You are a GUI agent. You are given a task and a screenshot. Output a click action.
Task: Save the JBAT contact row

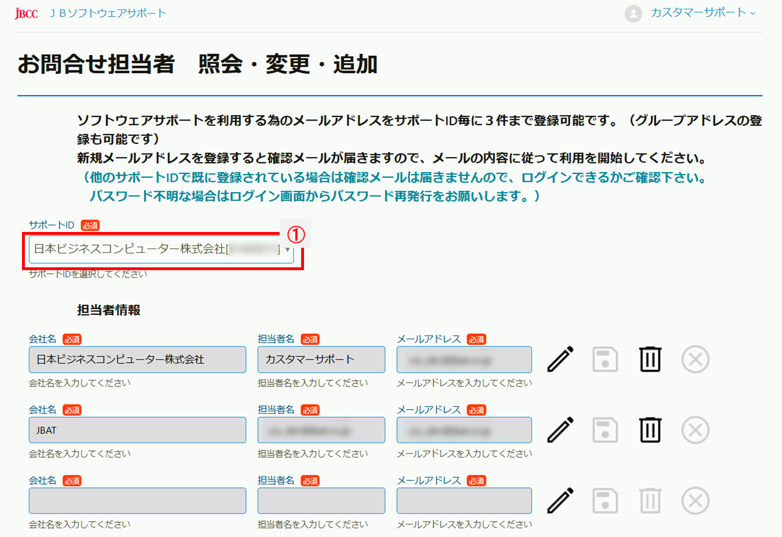pyautogui.click(x=605, y=430)
